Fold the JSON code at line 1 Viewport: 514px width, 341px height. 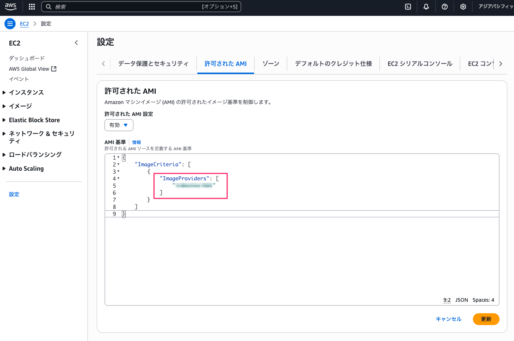coord(119,157)
